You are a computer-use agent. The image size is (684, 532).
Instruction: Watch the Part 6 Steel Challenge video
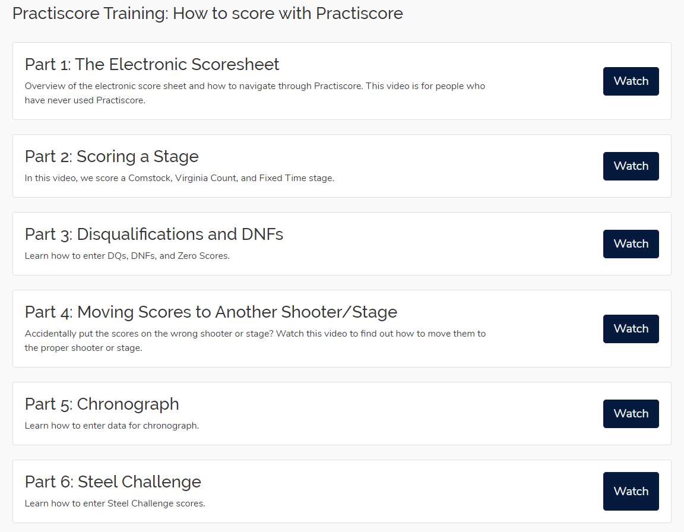coord(631,491)
